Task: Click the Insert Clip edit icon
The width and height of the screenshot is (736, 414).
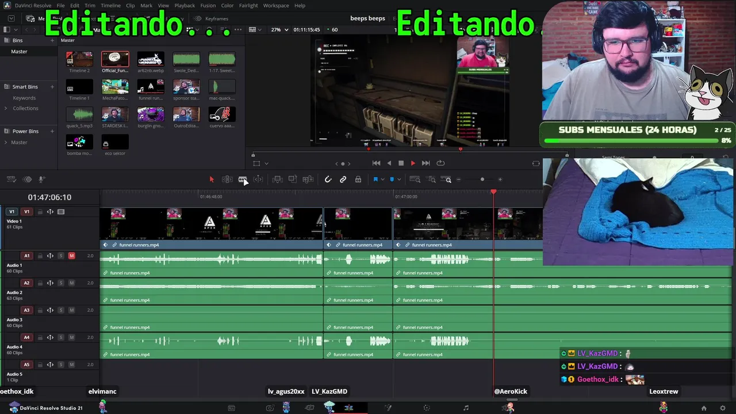Action: [x=277, y=179]
